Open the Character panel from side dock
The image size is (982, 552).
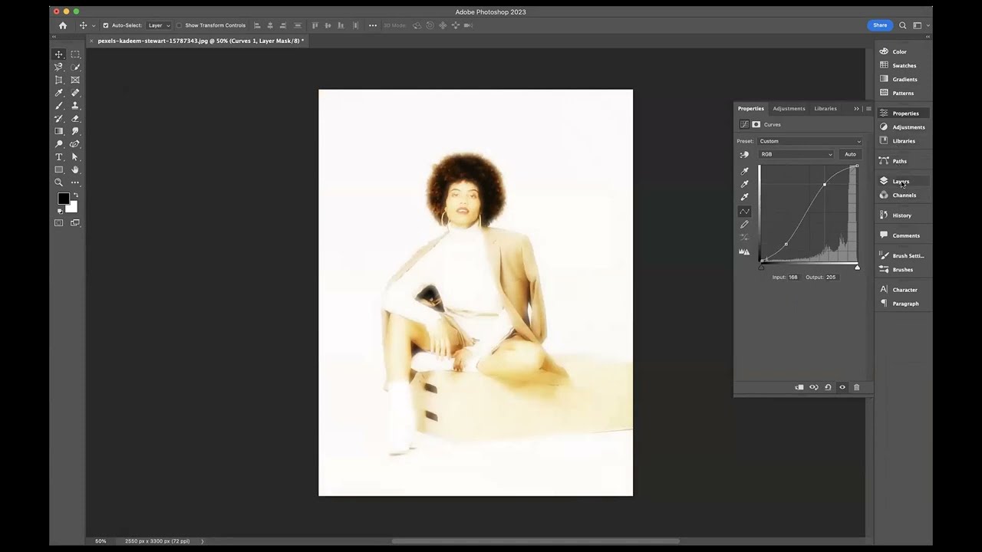(x=905, y=290)
